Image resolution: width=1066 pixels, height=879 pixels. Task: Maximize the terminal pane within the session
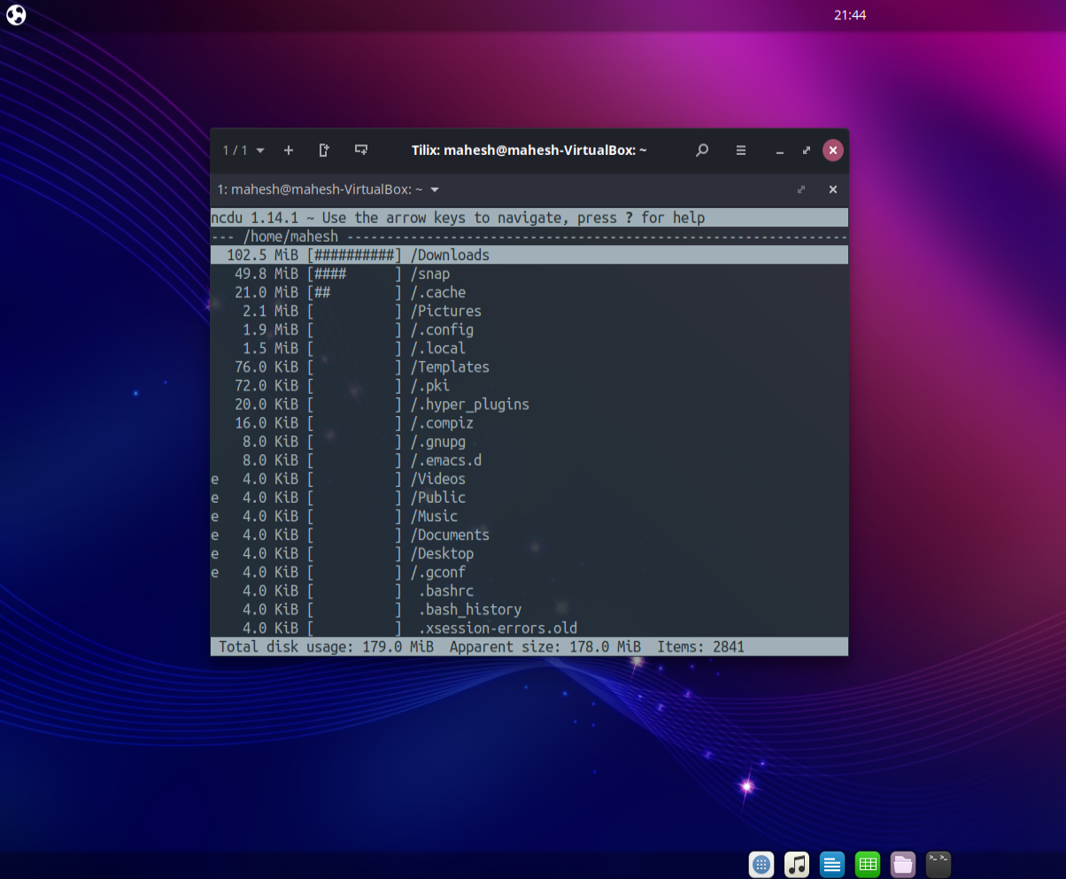point(801,189)
